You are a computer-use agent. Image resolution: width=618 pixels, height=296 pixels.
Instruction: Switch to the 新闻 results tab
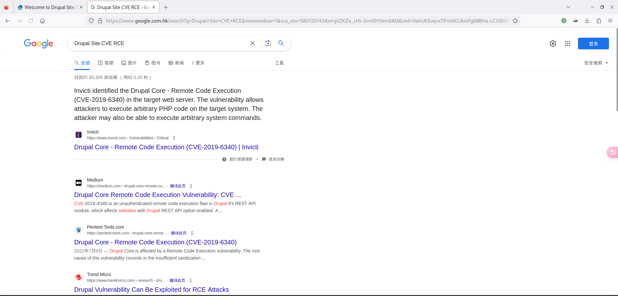coord(176,63)
